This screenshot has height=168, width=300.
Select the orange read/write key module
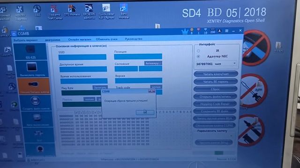tap(33, 86)
